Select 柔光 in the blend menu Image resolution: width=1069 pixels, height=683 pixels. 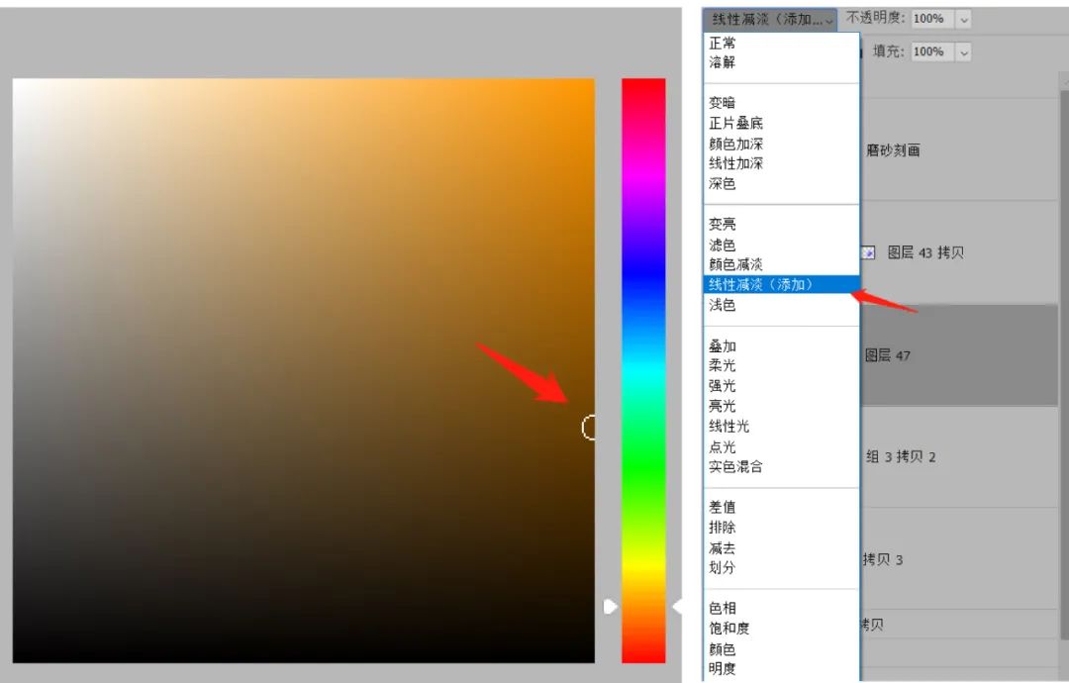coord(723,366)
